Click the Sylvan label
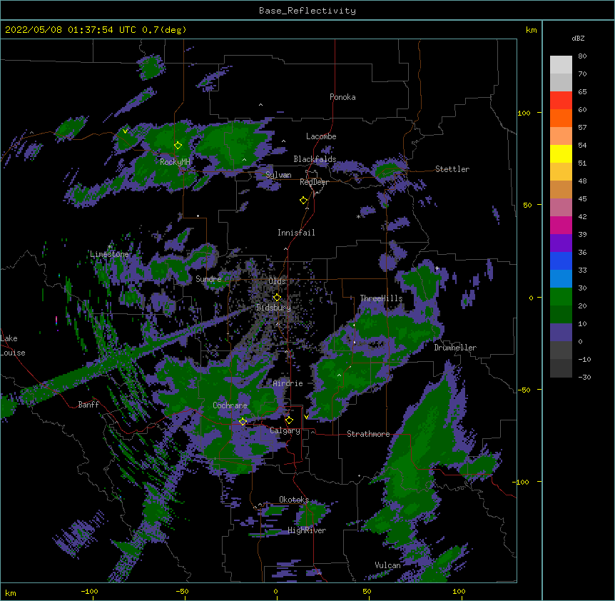615x601 pixels. tap(278, 175)
